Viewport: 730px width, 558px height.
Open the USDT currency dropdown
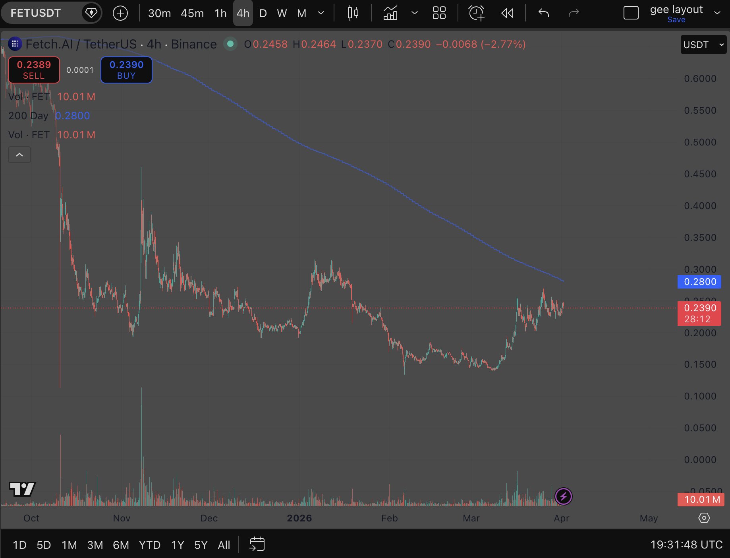click(x=703, y=45)
